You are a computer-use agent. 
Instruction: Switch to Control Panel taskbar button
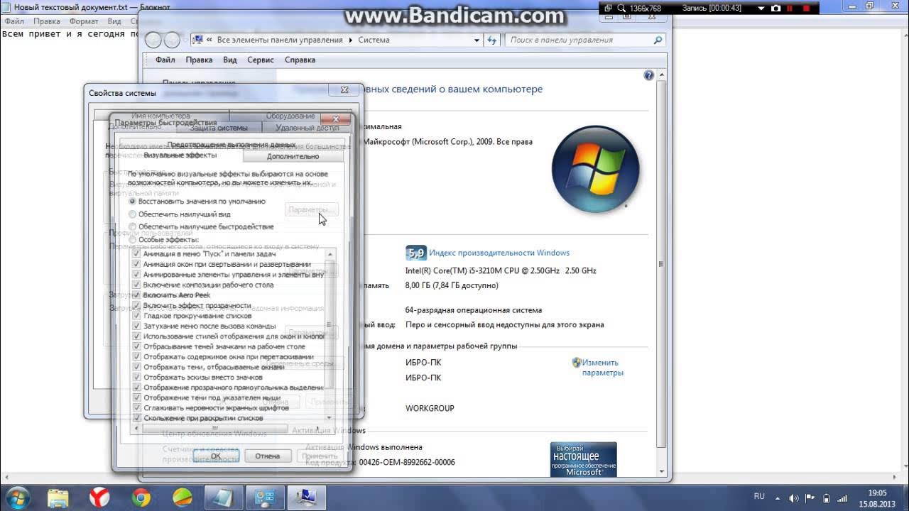click(265, 498)
